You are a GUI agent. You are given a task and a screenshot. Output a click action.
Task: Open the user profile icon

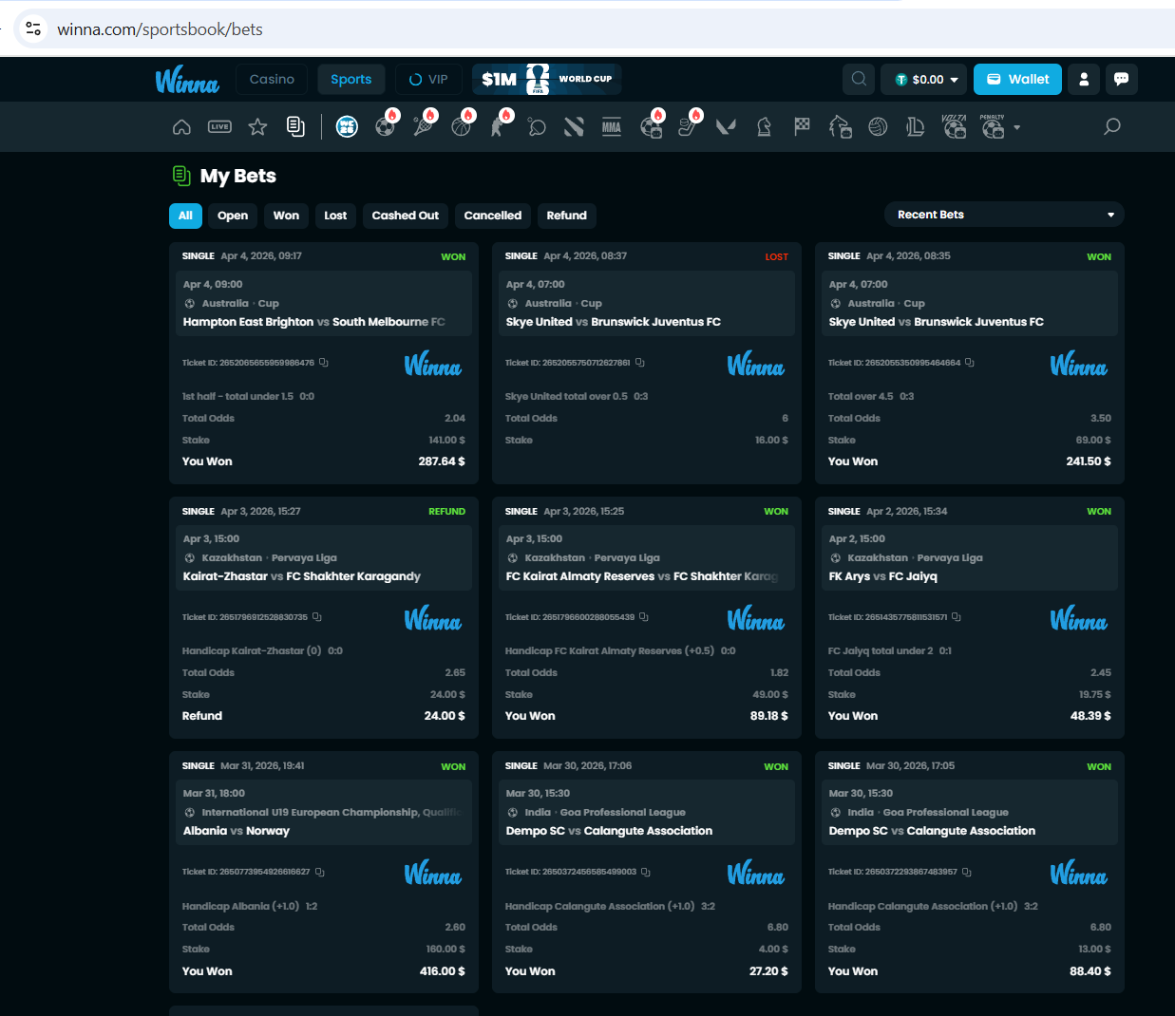1084,79
